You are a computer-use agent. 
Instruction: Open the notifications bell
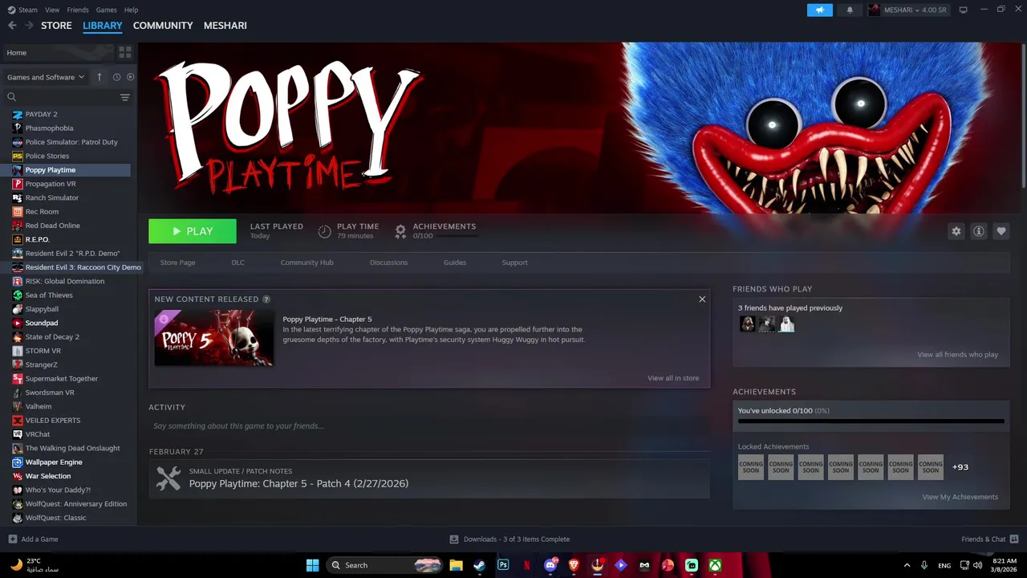coord(850,10)
